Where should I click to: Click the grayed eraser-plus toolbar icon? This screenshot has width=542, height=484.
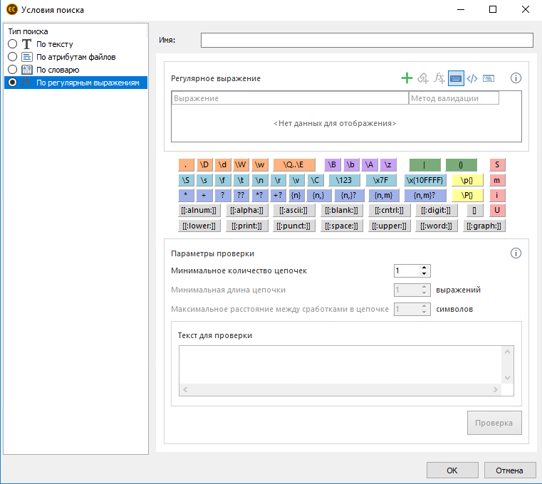click(423, 78)
